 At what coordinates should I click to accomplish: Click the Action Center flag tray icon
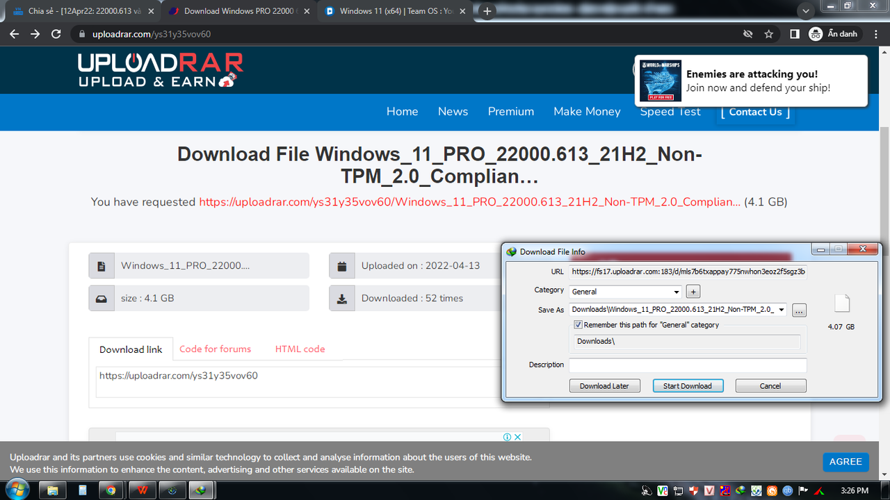[x=804, y=490]
